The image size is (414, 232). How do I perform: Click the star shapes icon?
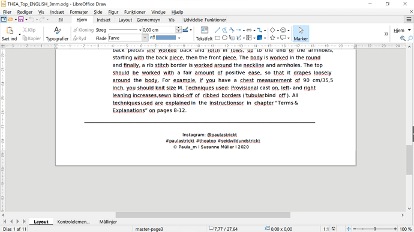(272, 38)
